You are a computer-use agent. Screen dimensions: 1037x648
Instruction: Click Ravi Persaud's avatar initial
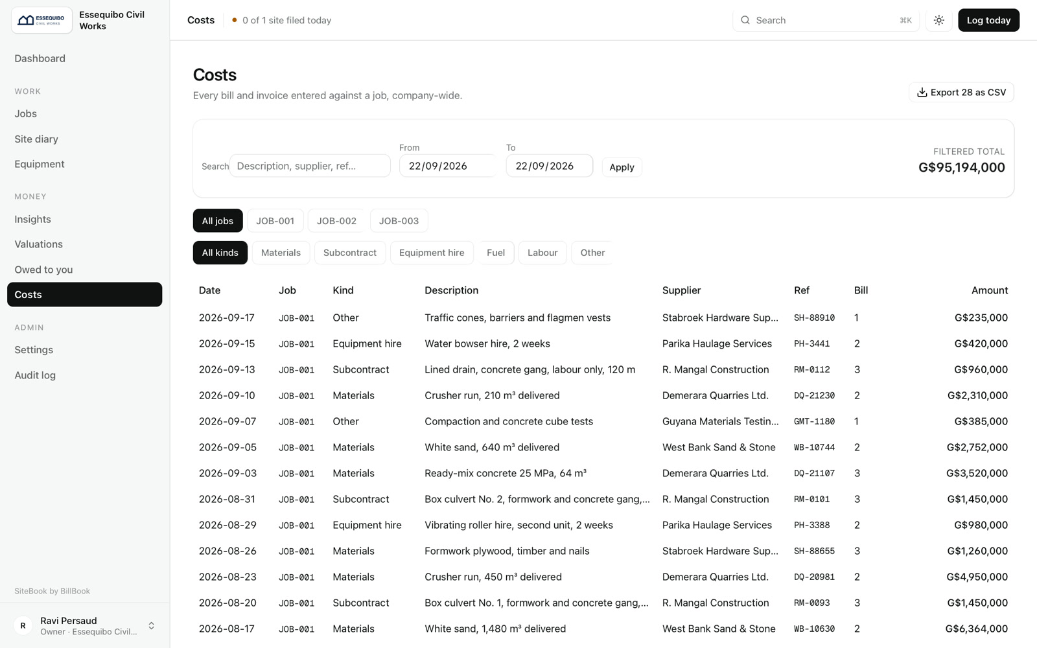pos(23,625)
